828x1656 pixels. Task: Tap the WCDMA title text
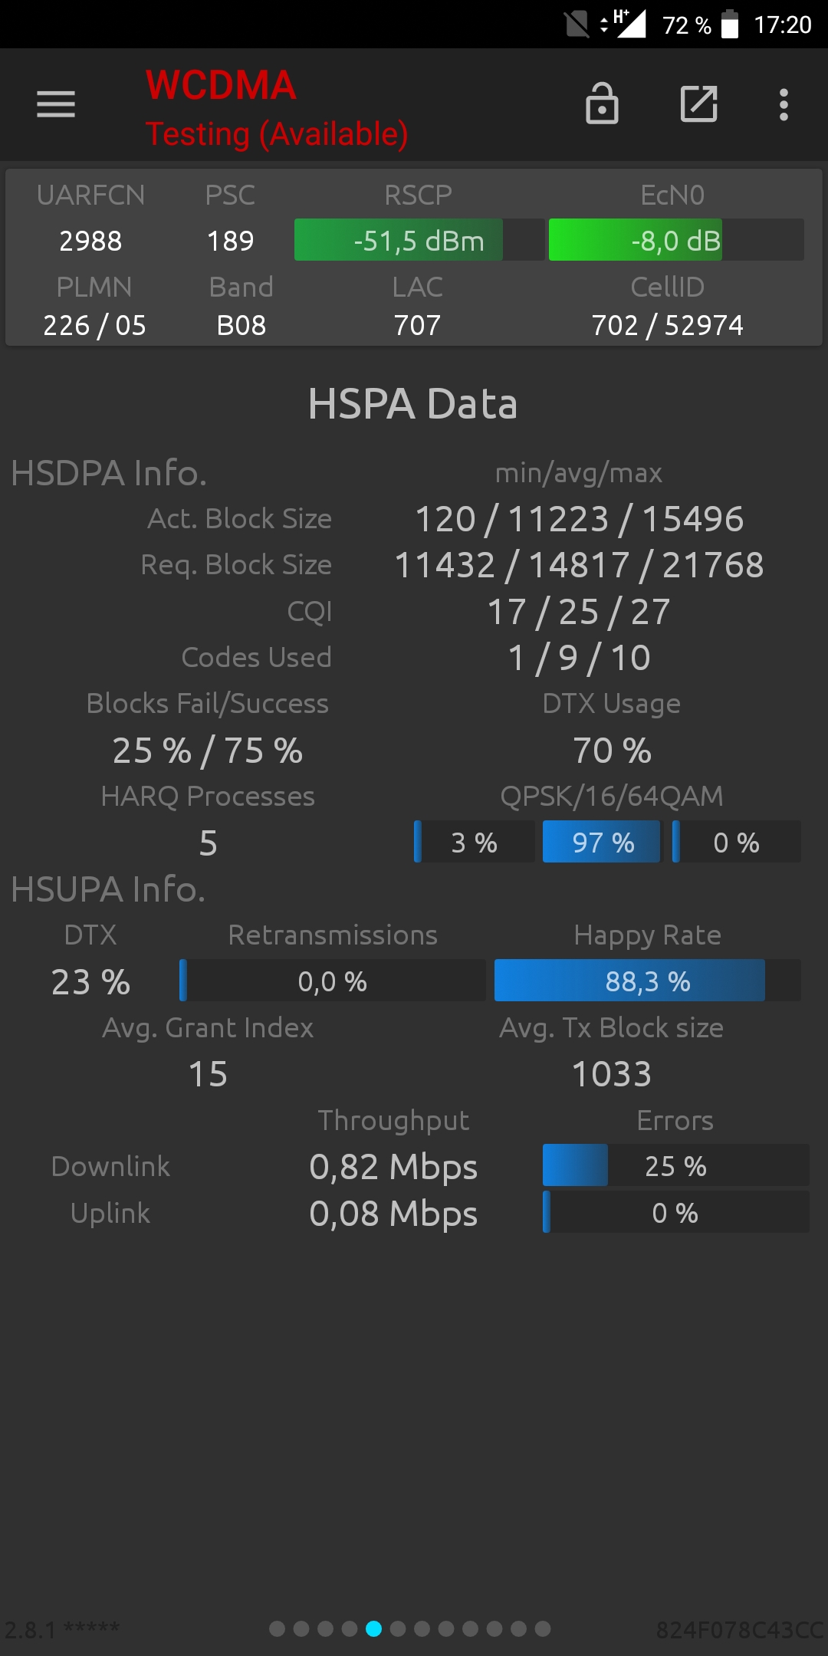pos(221,85)
